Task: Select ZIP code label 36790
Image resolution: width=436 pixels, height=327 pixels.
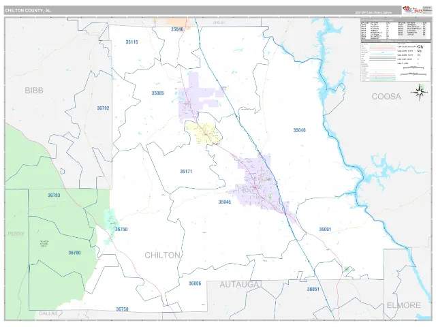Action: pyautogui.click(x=74, y=253)
